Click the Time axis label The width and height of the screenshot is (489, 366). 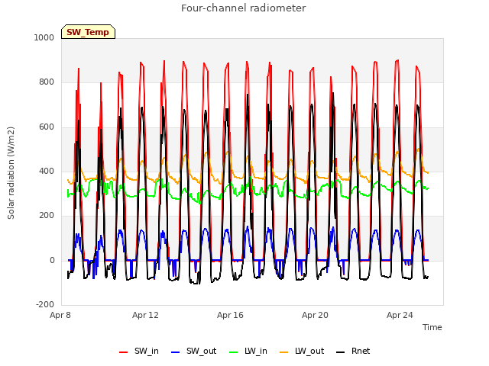pos(432,327)
